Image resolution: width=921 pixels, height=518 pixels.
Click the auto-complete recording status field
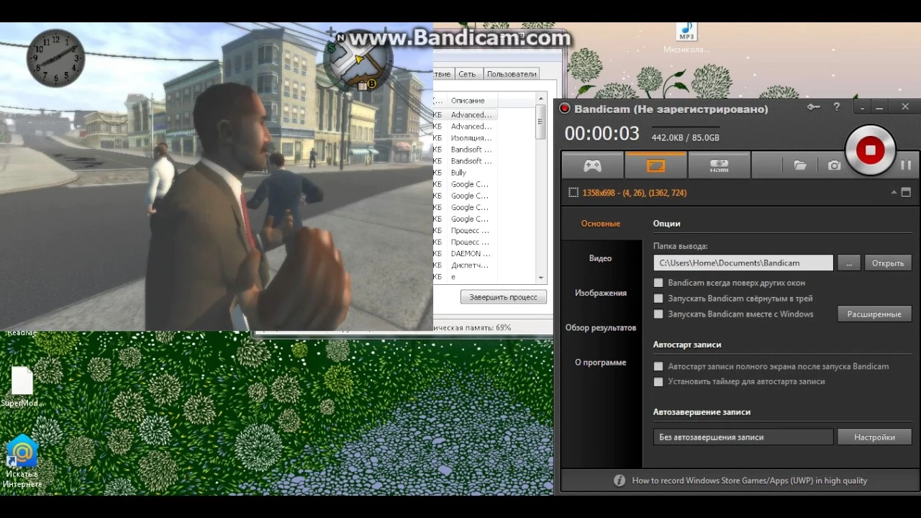coord(743,437)
